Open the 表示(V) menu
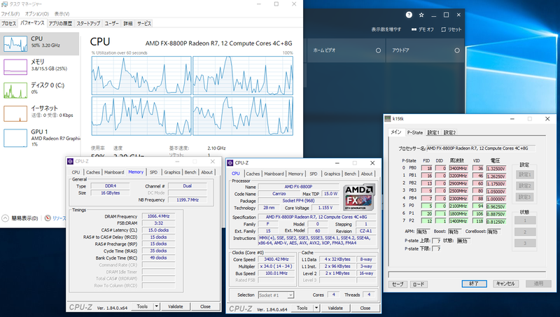Viewport: 560px width, 317px height. click(x=62, y=14)
